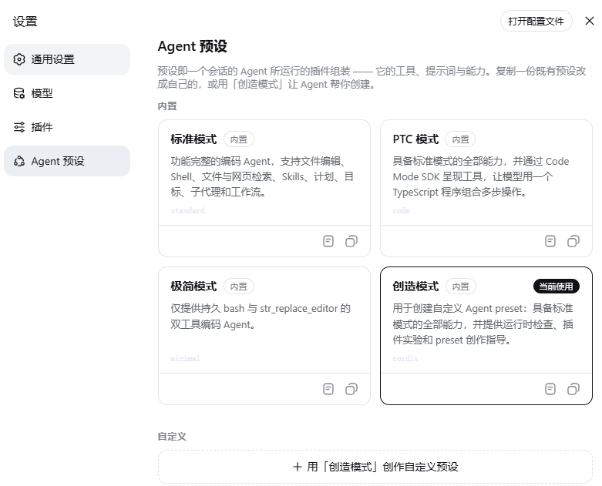Click 用「创造模式」创作自定义预设 button
The image size is (602, 486).
click(375, 467)
